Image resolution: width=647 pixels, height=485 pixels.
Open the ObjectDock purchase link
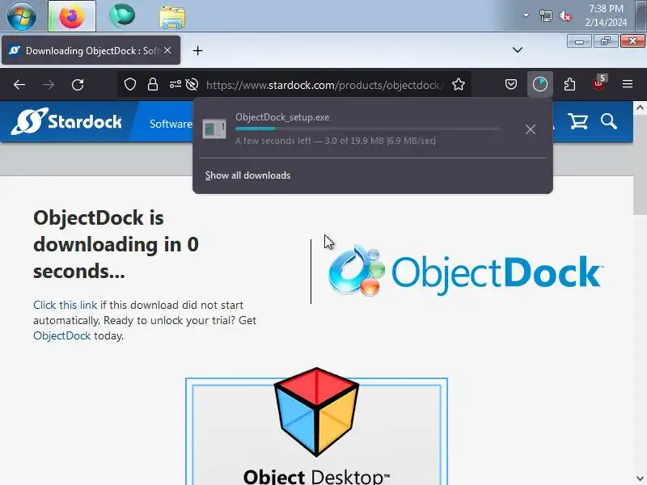(62, 335)
